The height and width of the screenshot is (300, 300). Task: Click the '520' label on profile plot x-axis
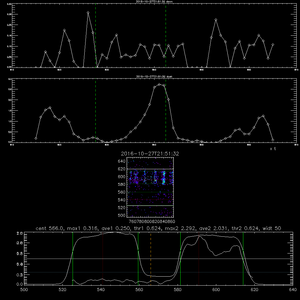[x=62, y=290]
